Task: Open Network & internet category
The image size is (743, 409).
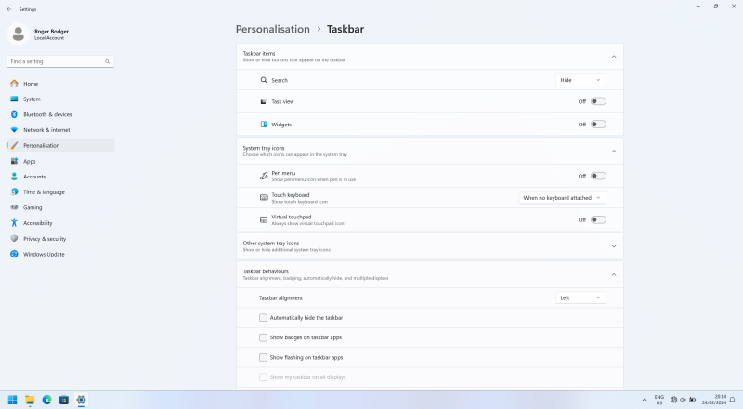Action: pyautogui.click(x=60, y=130)
